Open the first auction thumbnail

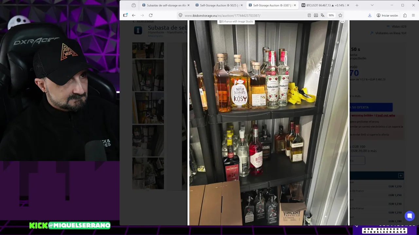(148, 50)
